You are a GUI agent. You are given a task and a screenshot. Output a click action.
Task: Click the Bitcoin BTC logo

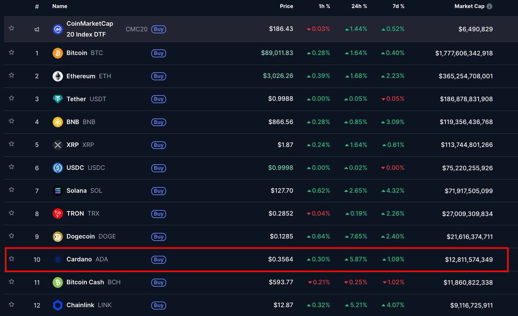[58, 53]
